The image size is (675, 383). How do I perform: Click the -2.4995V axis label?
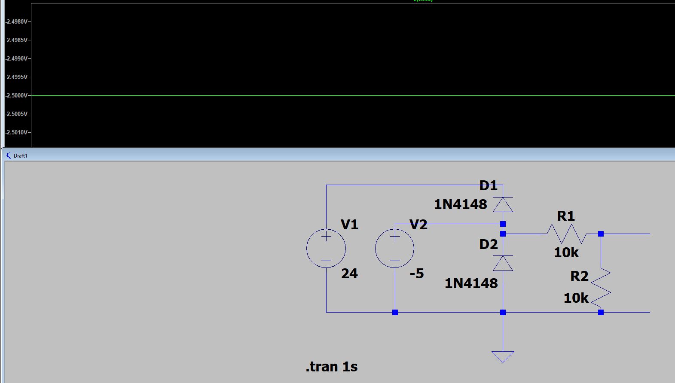click(17, 77)
